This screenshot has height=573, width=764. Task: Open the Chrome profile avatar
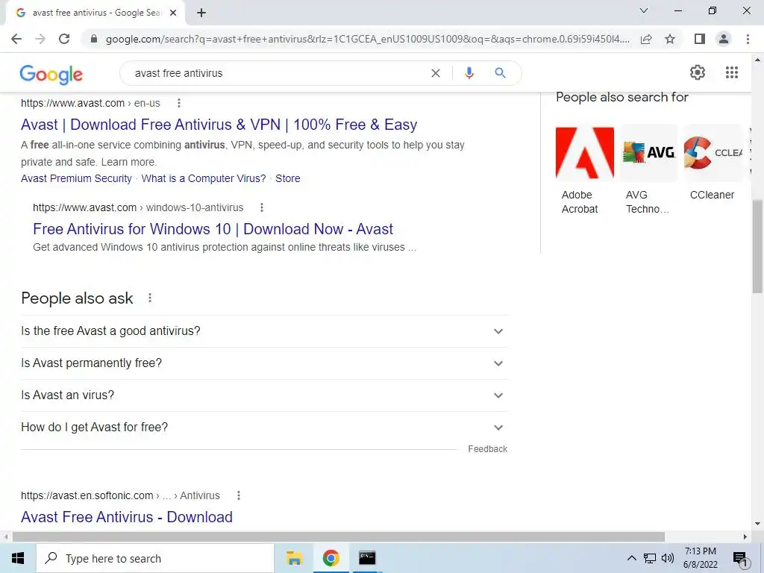tap(724, 39)
